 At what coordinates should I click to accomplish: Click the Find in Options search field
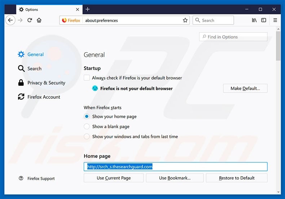pyautogui.click(x=233, y=37)
